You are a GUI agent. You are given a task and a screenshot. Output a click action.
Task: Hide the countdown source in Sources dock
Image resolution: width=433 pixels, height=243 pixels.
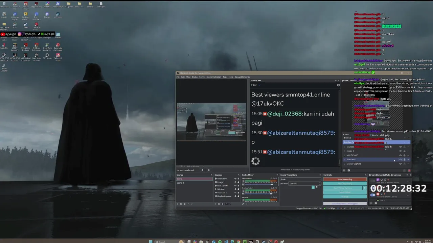(x=235, y=179)
